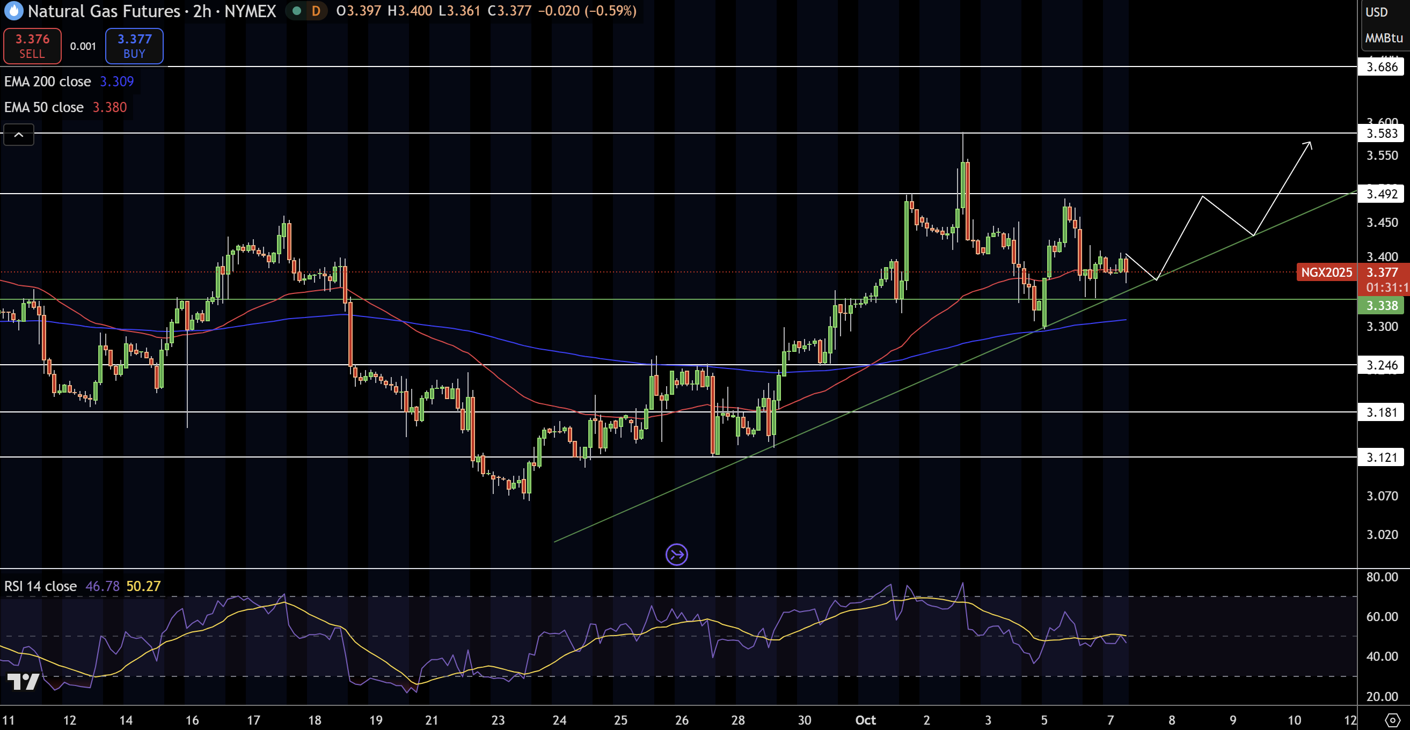Click the green 3.338 price label

pos(1382,306)
